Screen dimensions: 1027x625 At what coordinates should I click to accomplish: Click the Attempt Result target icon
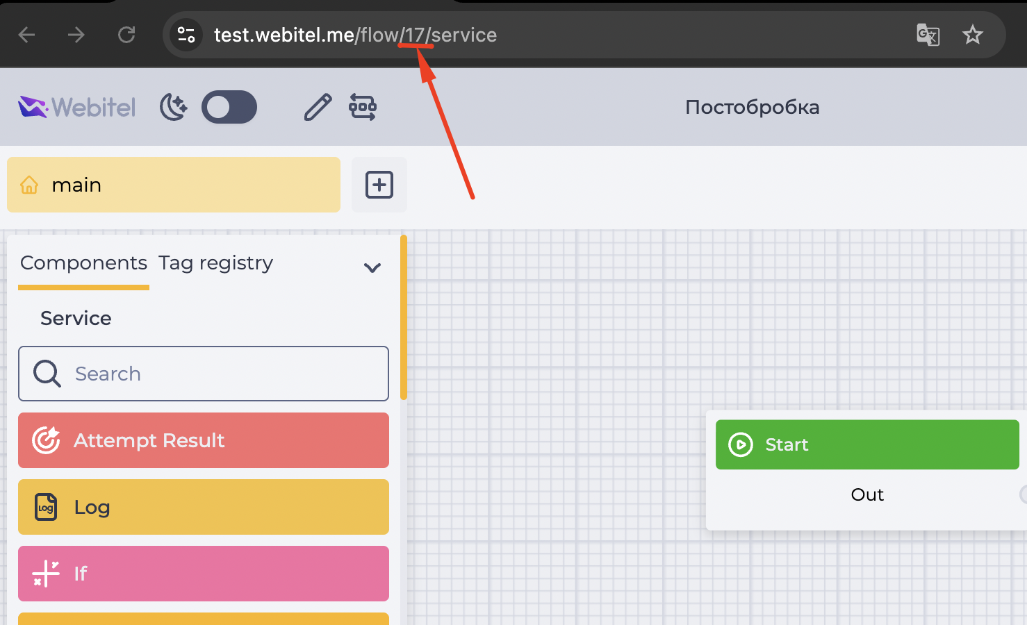coord(47,440)
